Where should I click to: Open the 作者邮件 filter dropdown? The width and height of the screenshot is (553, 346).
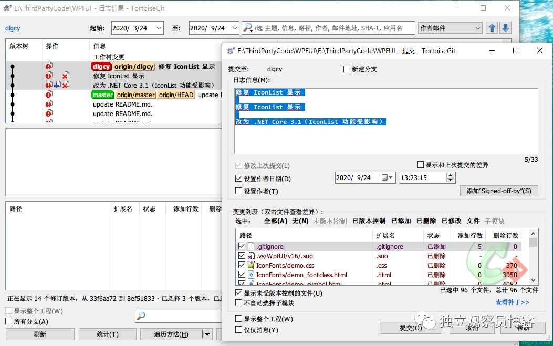click(477, 28)
